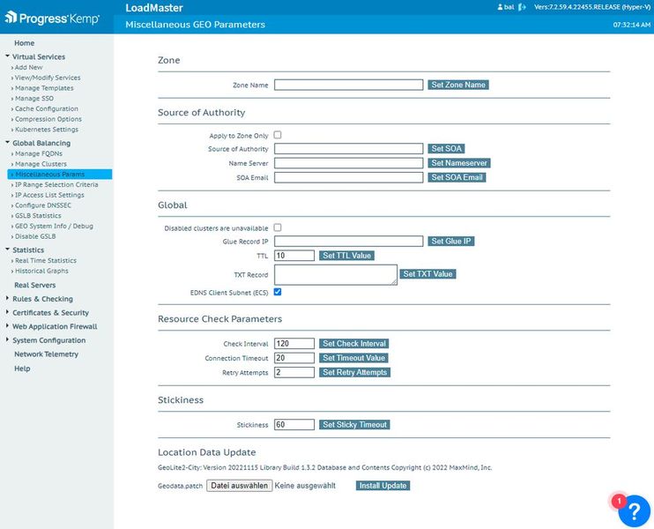Expand Rules & Checking section

click(42, 299)
